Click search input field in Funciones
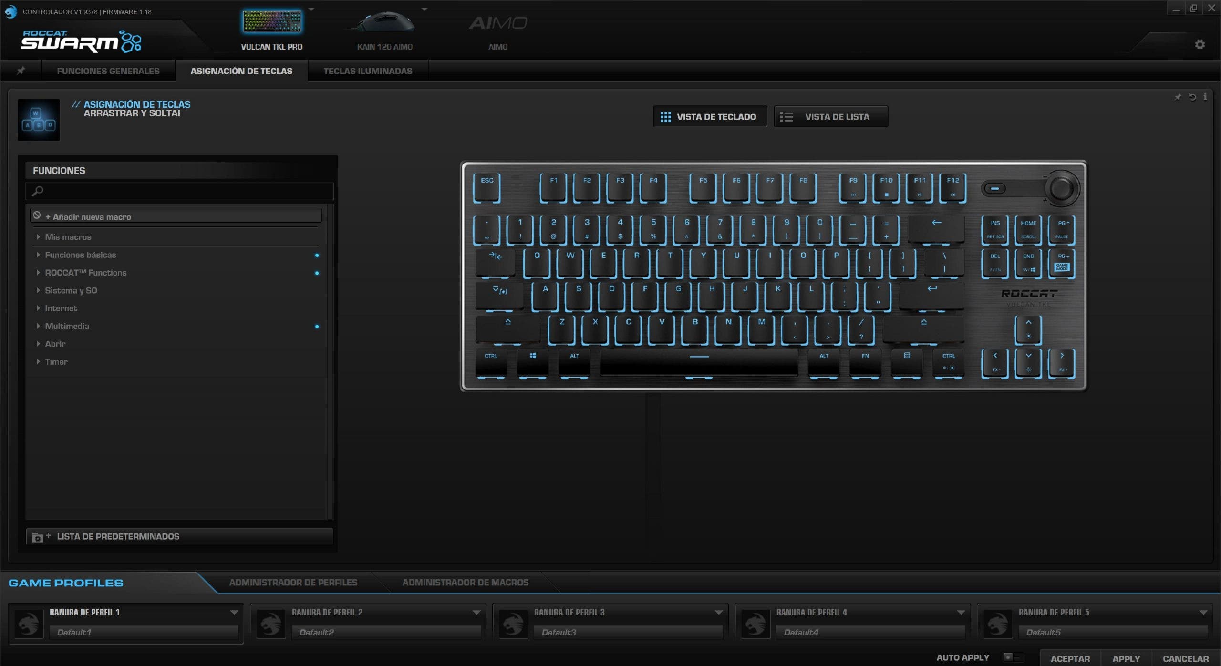The image size is (1221, 666). coord(180,190)
